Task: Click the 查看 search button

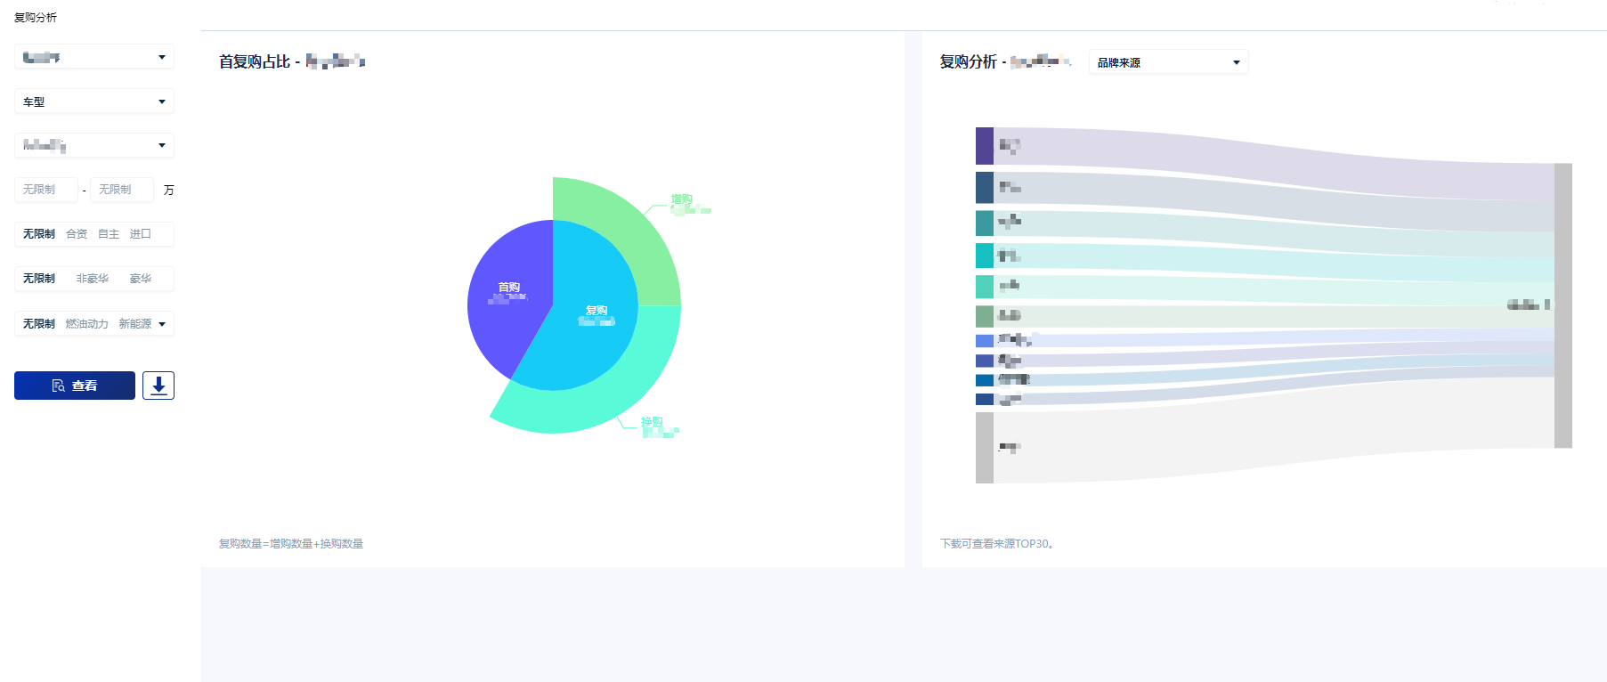Action: pos(75,386)
